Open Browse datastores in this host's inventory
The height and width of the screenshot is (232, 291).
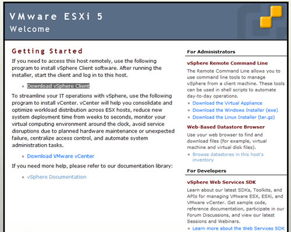[x=228, y=157]
